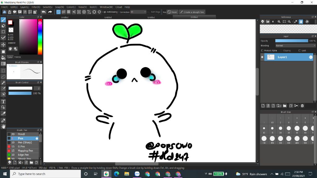Image resolution: width=317 pixels, height=178 pixels.
Task: Click the vertical hue bar
Action: (40, 37)
